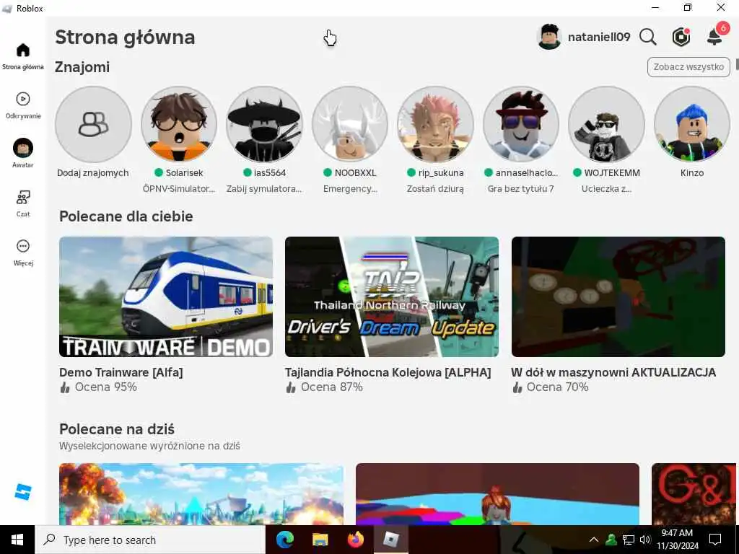Click the Polecane dla ciebie heading
Image resolution: width=739 pixels, height=554 pixels.
pos(126,216)
